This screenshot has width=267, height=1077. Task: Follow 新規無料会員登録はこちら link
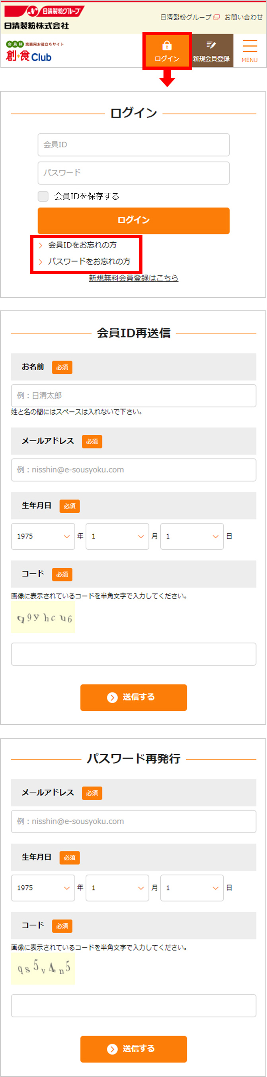[134, 278]
